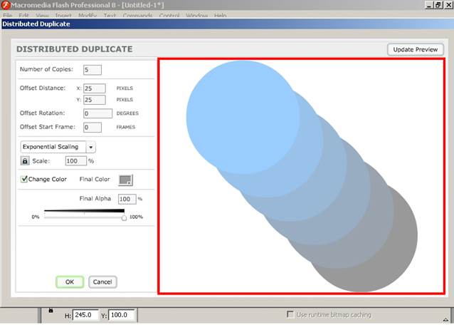Click the gray final circle in the preview

[x=403, y=249]
